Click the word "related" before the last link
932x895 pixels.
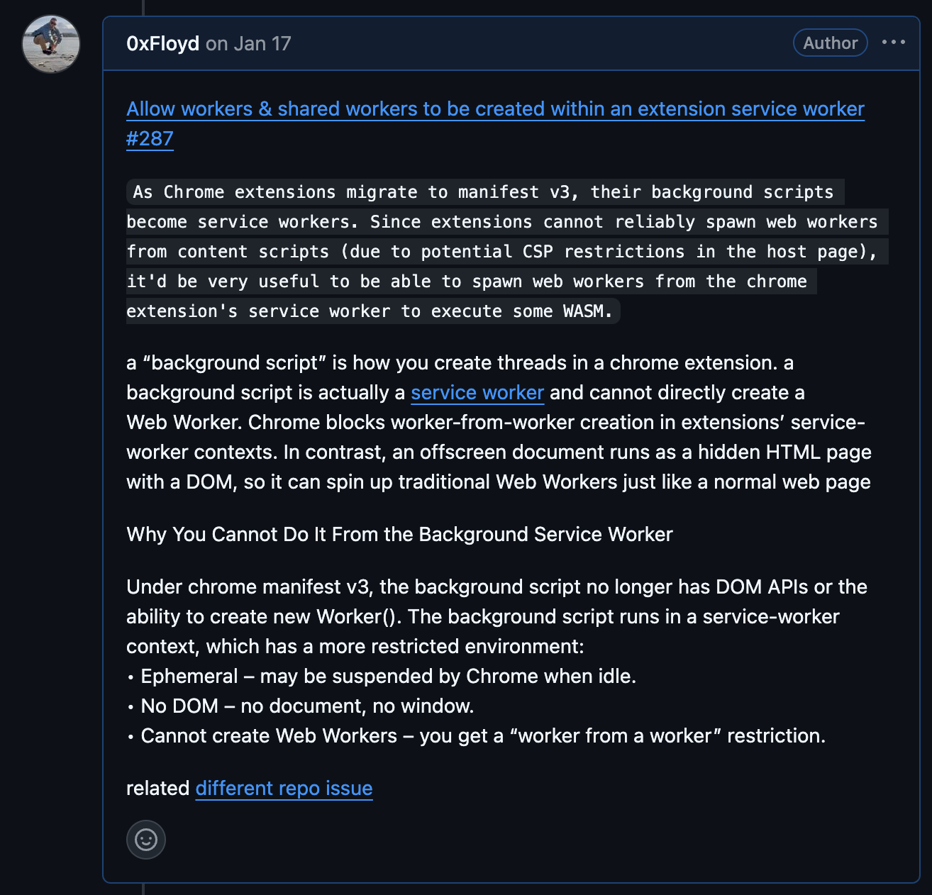(x=157, y=789)
